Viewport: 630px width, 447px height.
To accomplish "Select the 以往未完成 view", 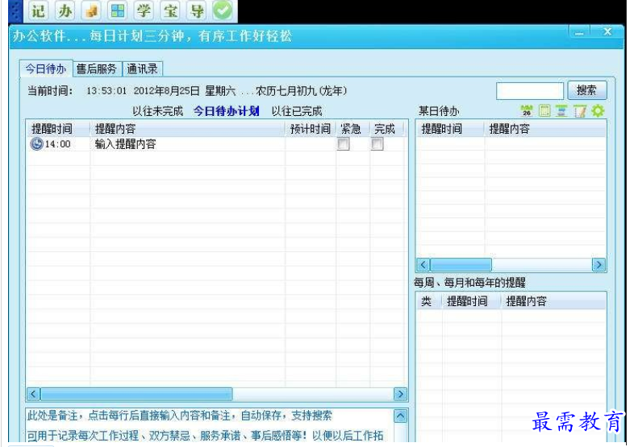I will [x=157, y=111].
